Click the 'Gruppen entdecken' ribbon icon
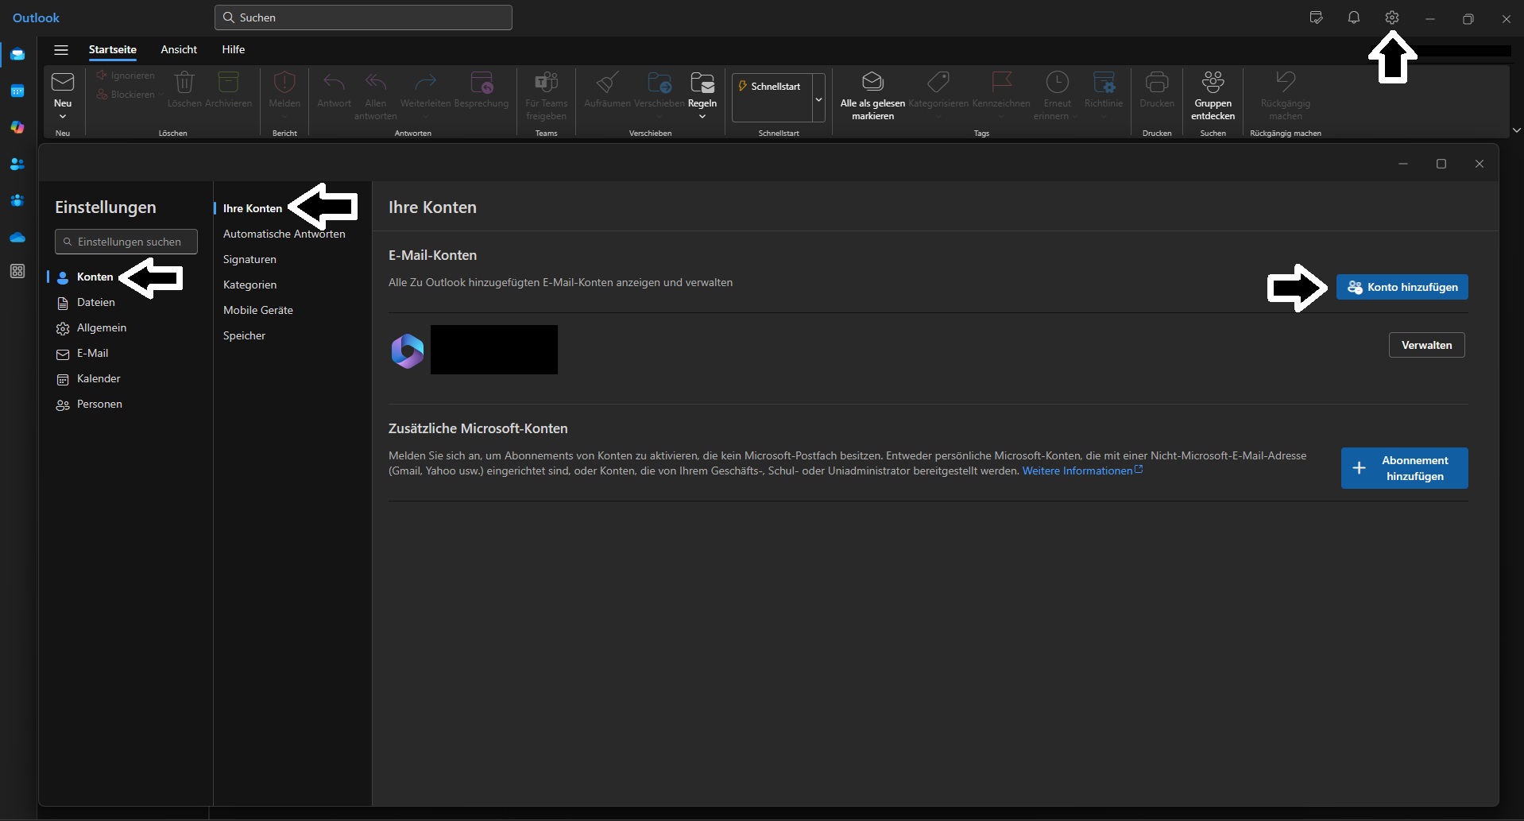 pyautogui.click(x=1213, y=82)
